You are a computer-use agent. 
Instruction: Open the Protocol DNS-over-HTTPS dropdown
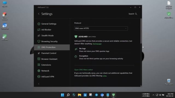pos(101,28)
